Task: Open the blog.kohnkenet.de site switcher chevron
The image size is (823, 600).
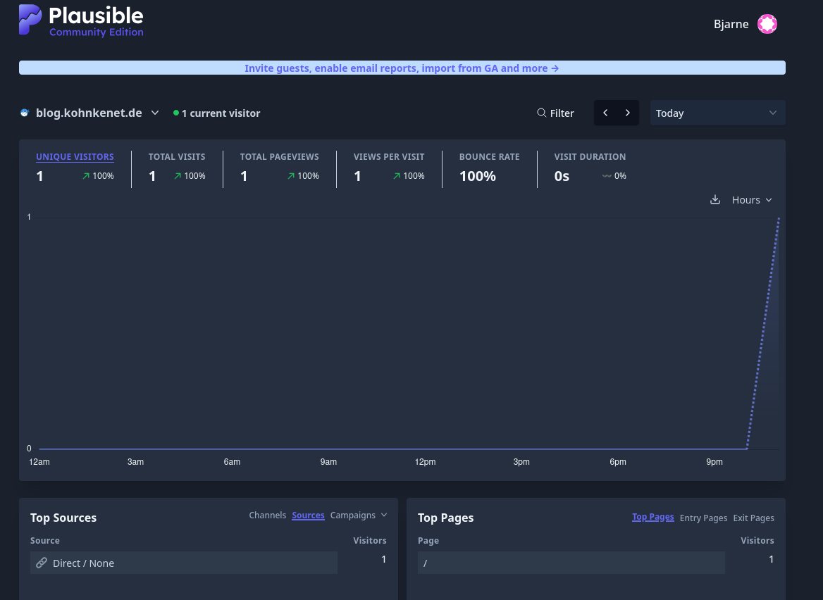Action: 155,113
